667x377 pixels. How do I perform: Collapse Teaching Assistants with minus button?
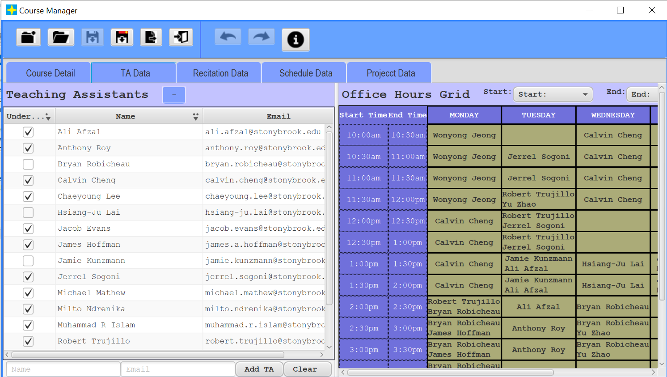point(174,95)
